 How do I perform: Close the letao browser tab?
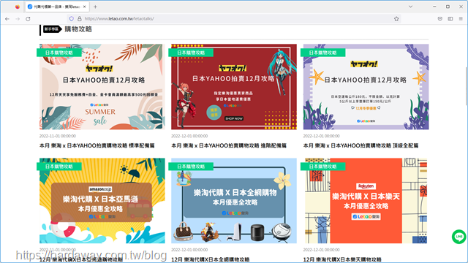point(85,7)
